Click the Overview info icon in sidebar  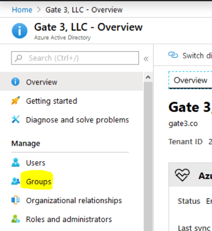pyautogui.click(x=15, y=82)
